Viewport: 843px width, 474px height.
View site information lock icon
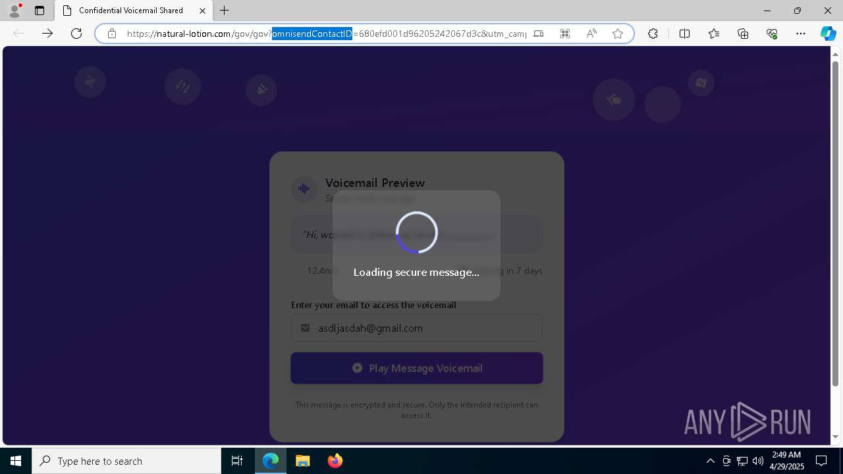(112, 34)
